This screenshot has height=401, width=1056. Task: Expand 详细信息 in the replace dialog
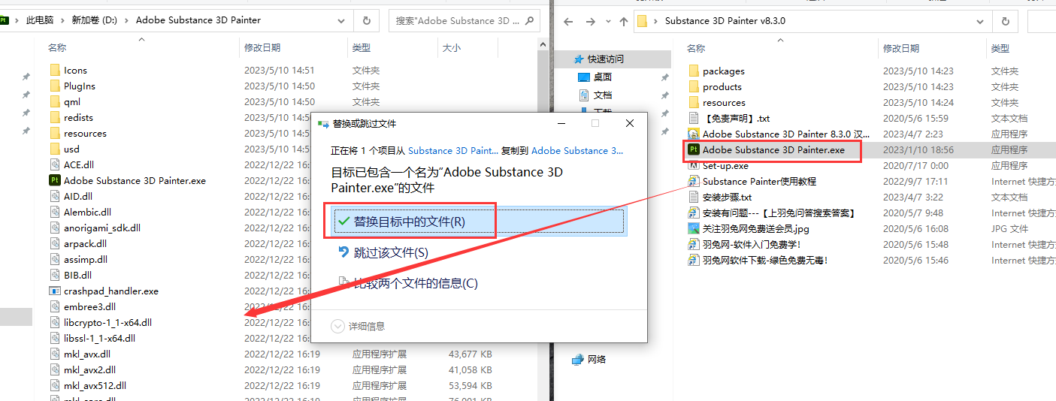358,326
